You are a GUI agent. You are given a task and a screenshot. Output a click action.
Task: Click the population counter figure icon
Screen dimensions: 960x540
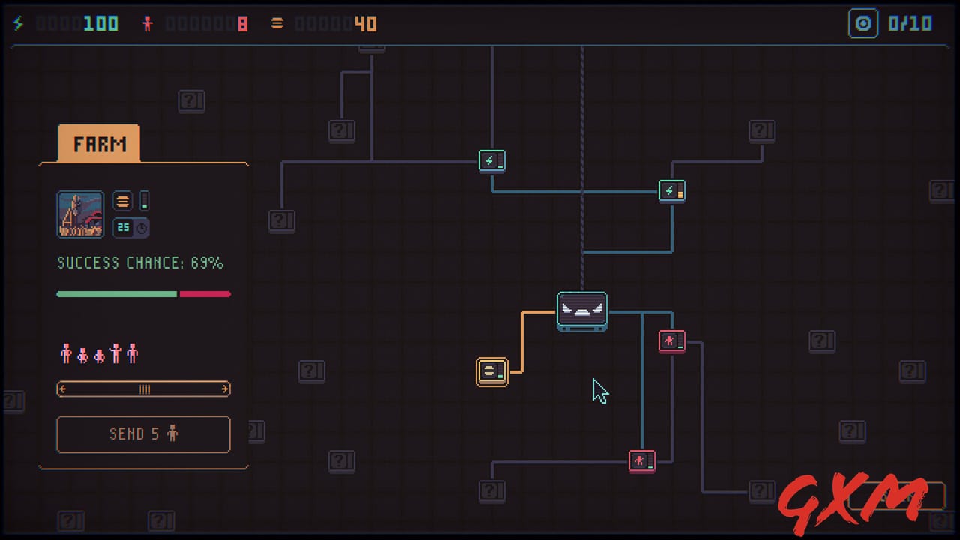(x=148, y=23)
